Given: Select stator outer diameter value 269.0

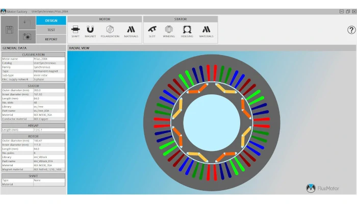Looking at the screenshot, I should (49, 90).
